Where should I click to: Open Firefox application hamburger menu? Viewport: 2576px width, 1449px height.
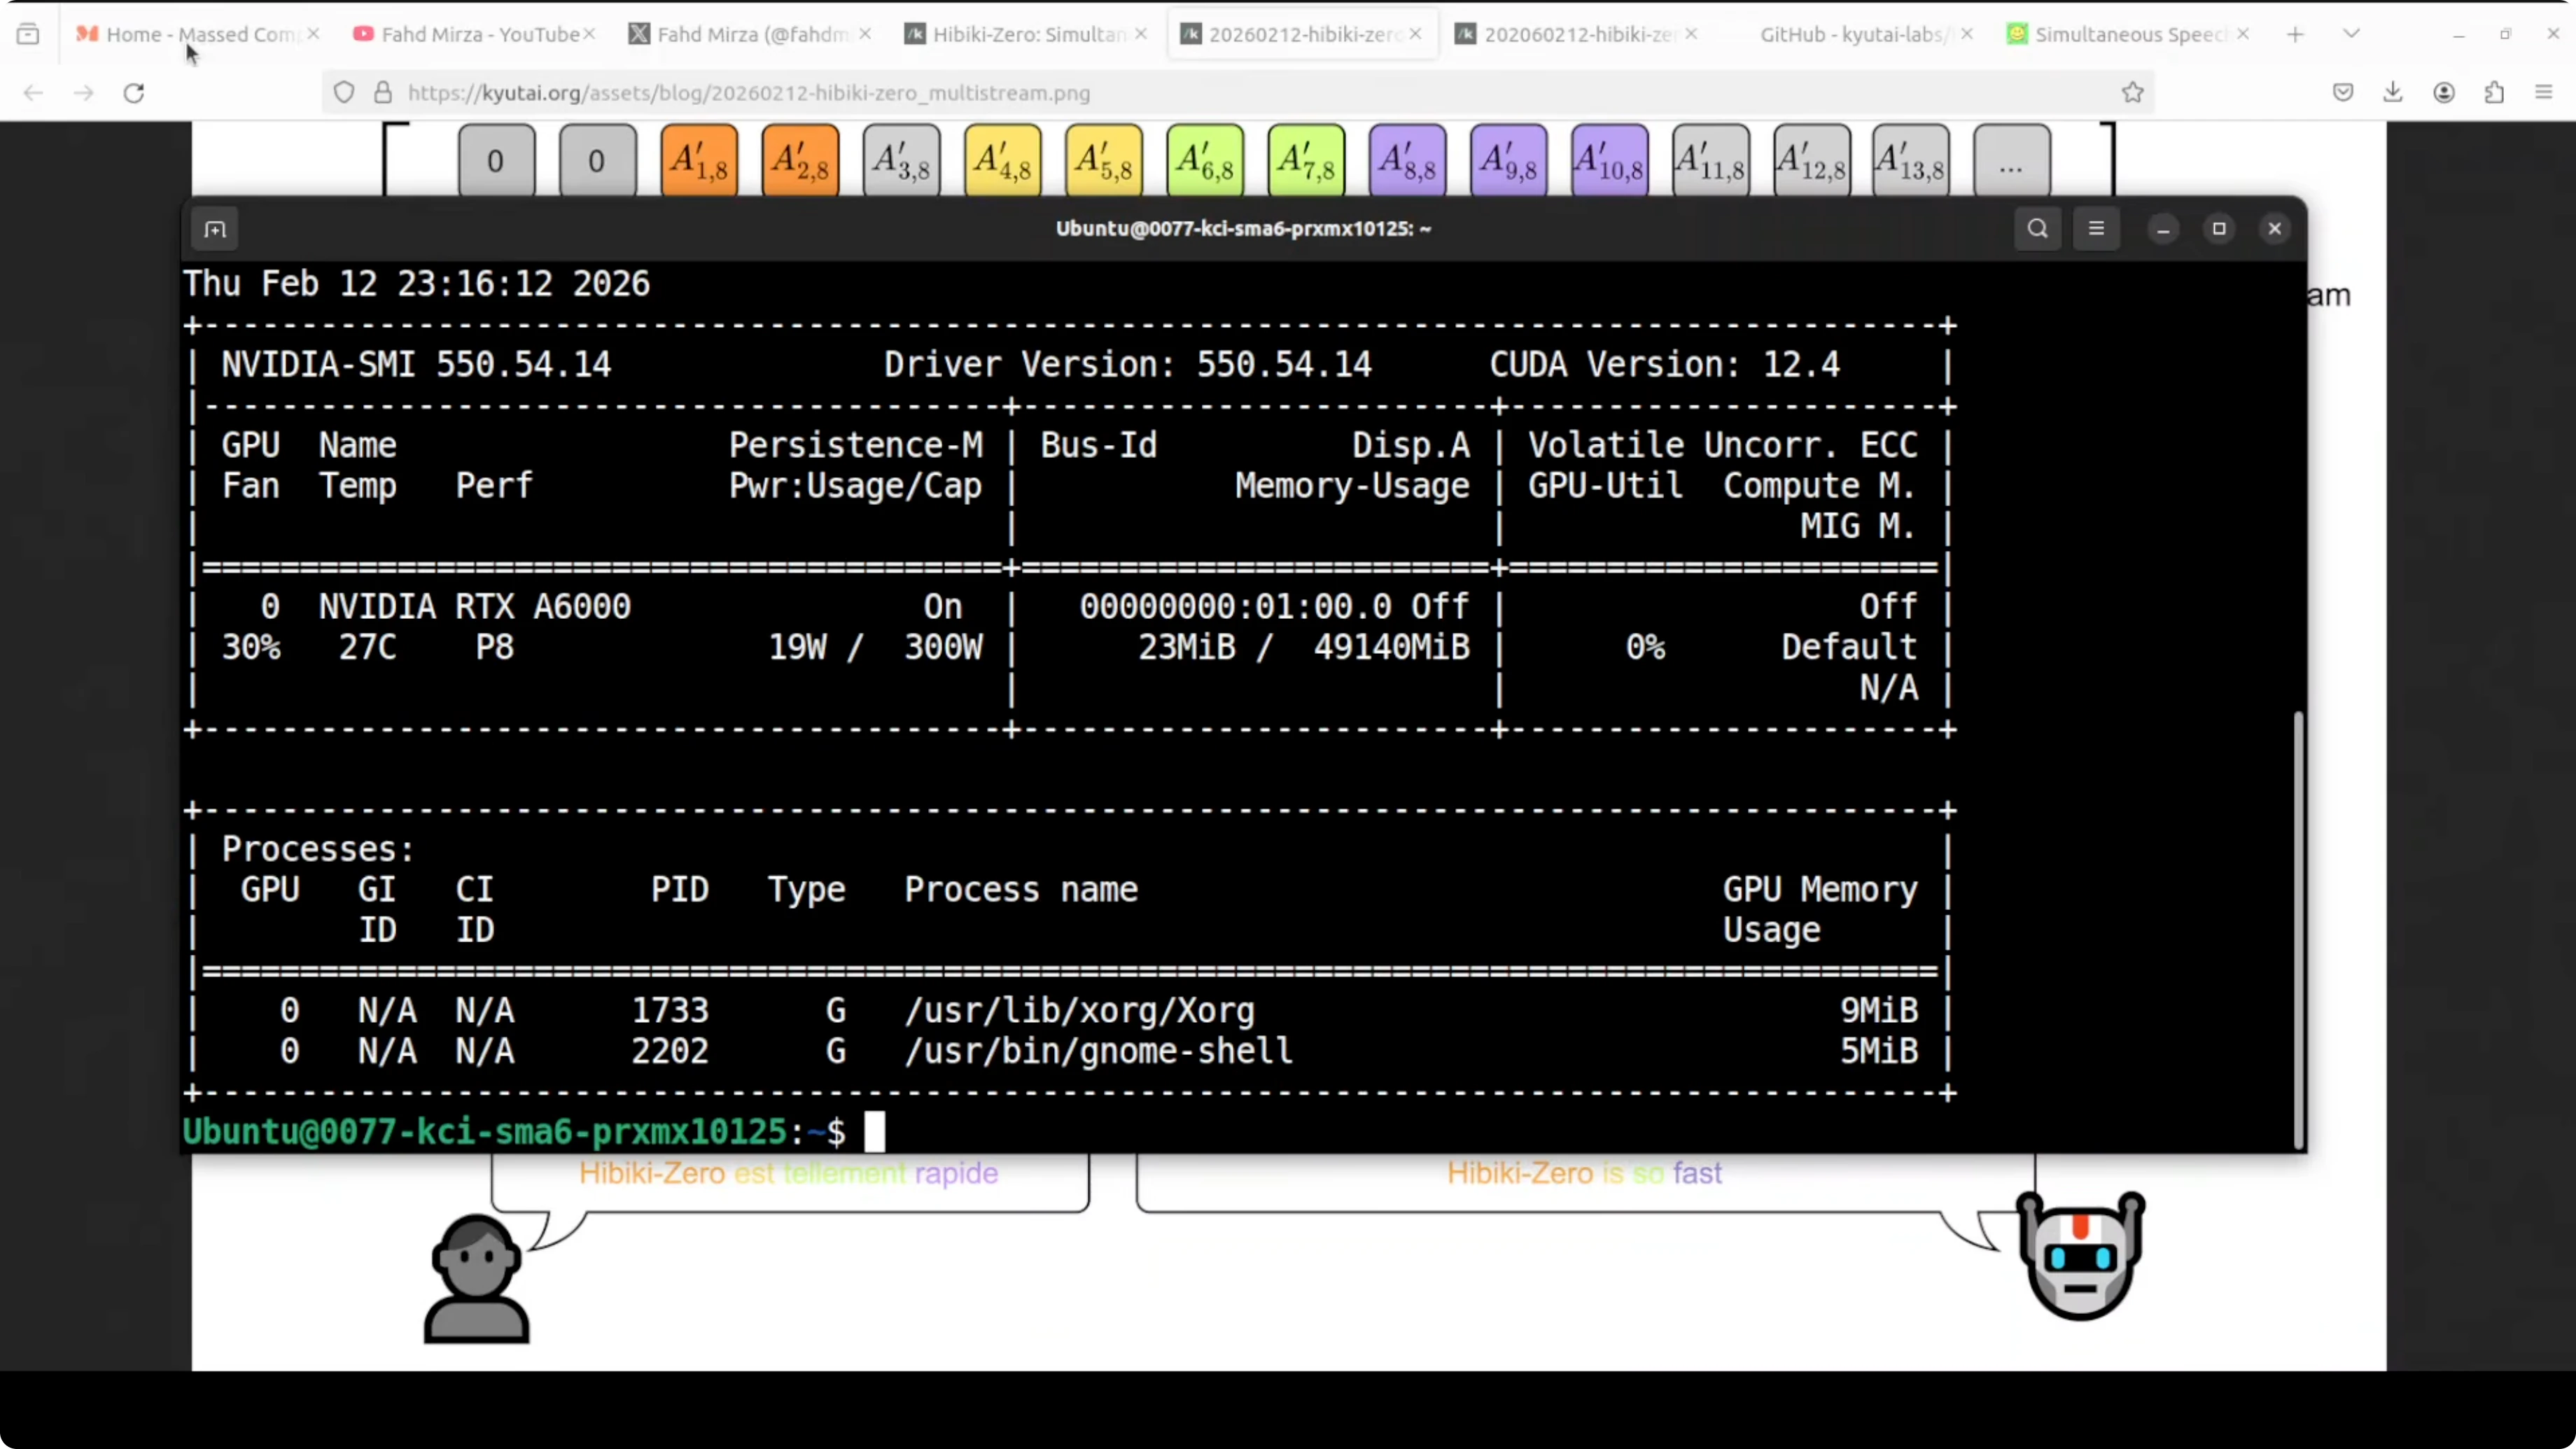2544,93
